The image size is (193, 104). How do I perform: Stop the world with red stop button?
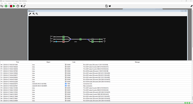[11, 6]
